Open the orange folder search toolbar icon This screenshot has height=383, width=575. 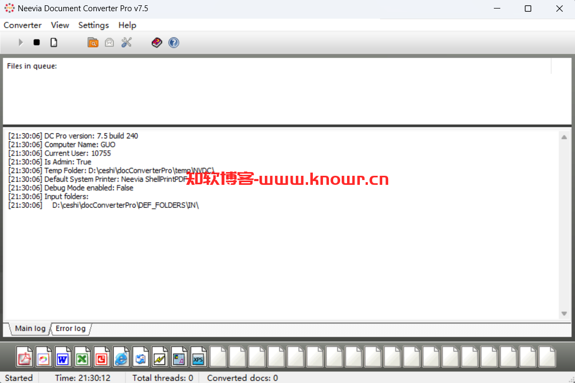coord(93,43)
